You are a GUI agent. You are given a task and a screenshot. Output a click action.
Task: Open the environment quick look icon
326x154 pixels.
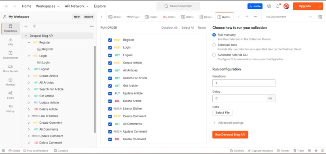tap(320, 17)
